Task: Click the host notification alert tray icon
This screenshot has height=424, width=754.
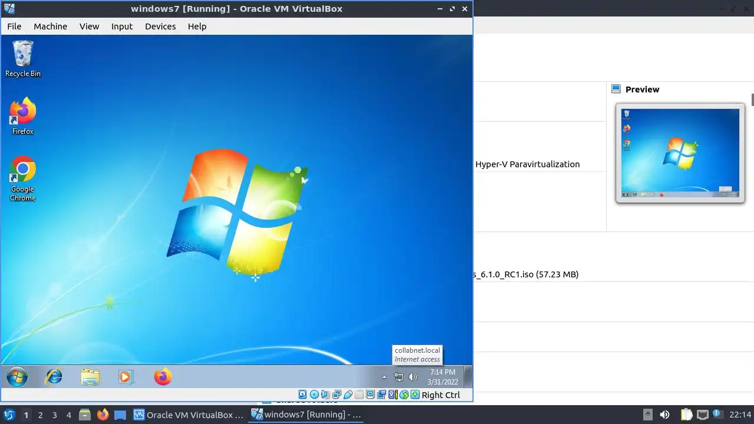Action: pos(718,415)
